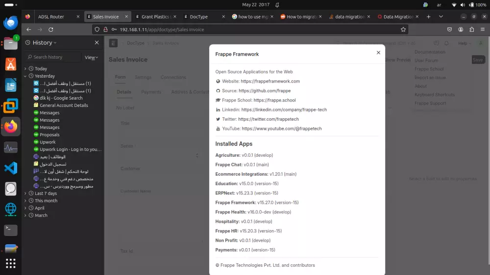The height and width of the screenshot is (275, 490).
Task: Click the Search history field
Action: coord(53,57)
